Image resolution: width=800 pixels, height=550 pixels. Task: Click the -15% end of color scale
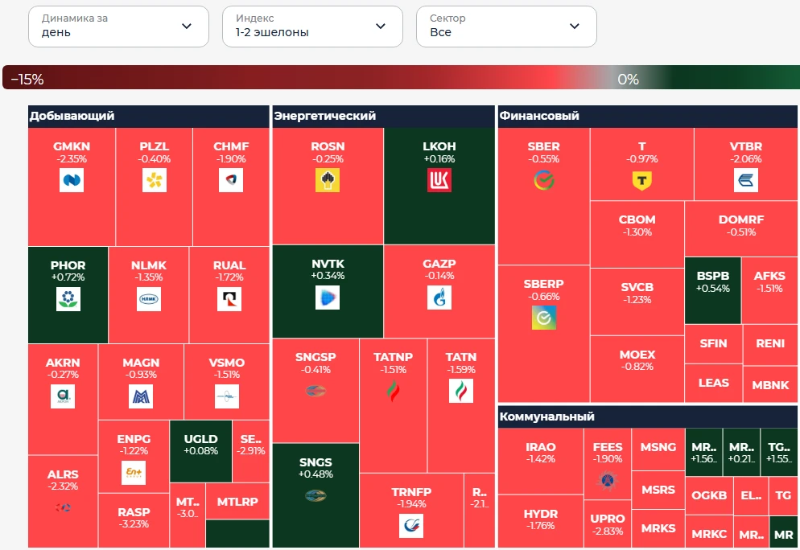[27, 79]
